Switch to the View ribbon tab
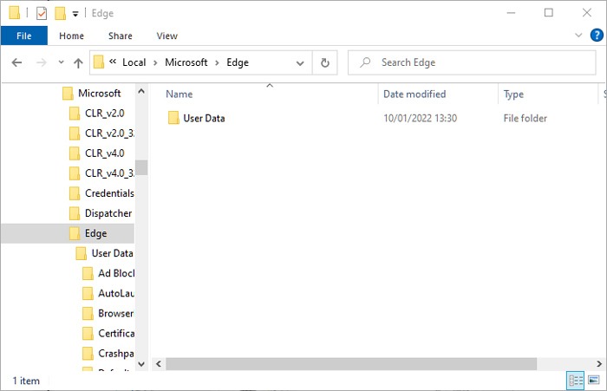 pos(166,36)
